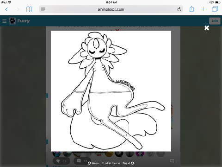222x167 pixels.
Task: Tap the enlarged line art image
Action: click(111, 91)
